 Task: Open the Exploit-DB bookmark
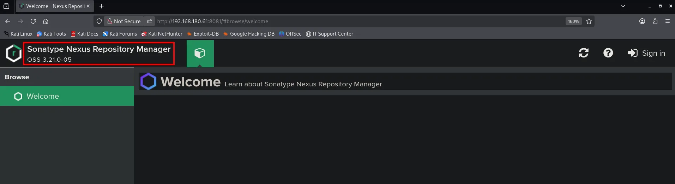click(203, 34)
